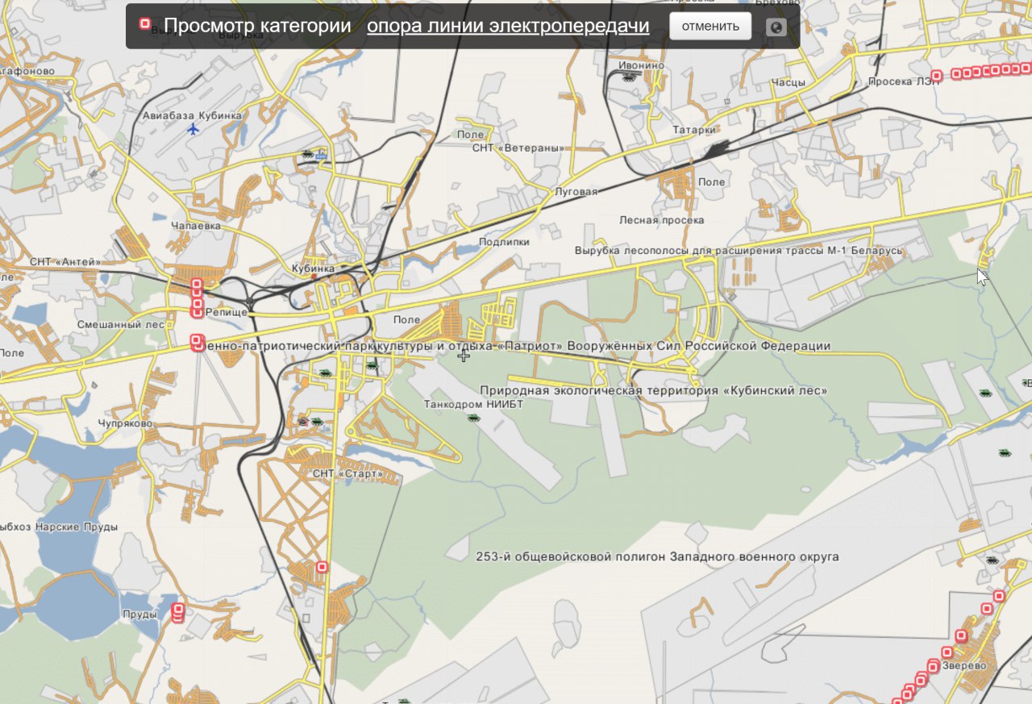Open the 'Подлипки' label
Viewport: 1032px width, 704px height.
tap(504, 242)
